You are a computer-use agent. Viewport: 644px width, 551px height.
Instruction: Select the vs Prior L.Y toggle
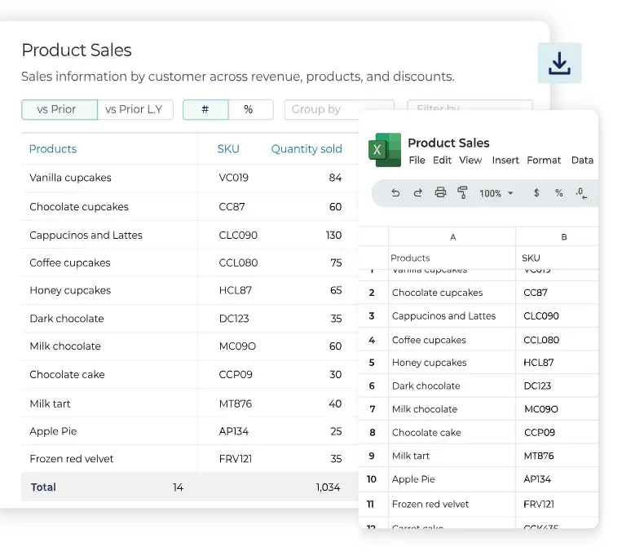click(135, 109)
